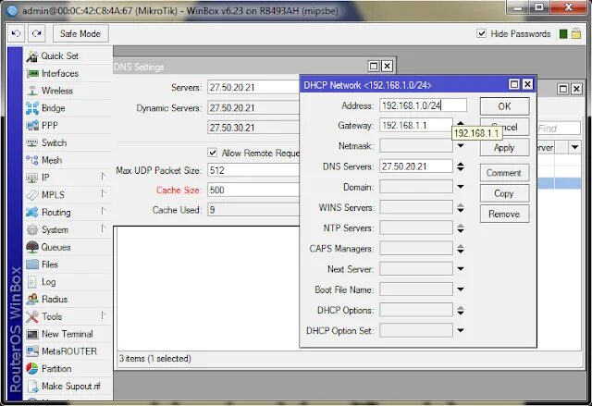Click NTP Servers add/remove stepper arrows
The image size is (592, 406).
(x=461, y=228)
